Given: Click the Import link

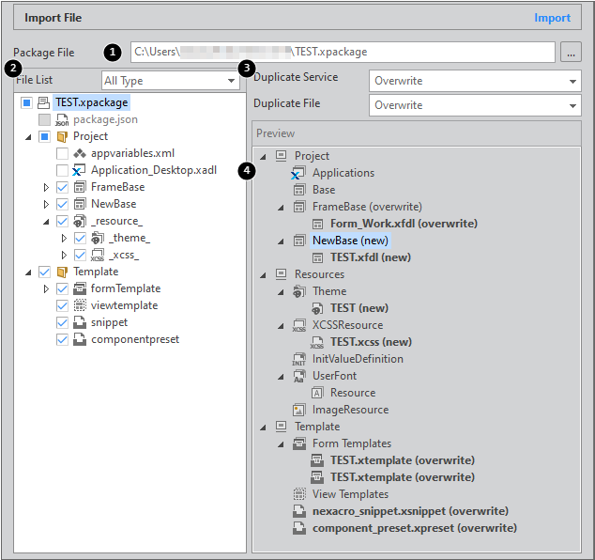Looking at the screenshot, I should [x=552, y=18].
